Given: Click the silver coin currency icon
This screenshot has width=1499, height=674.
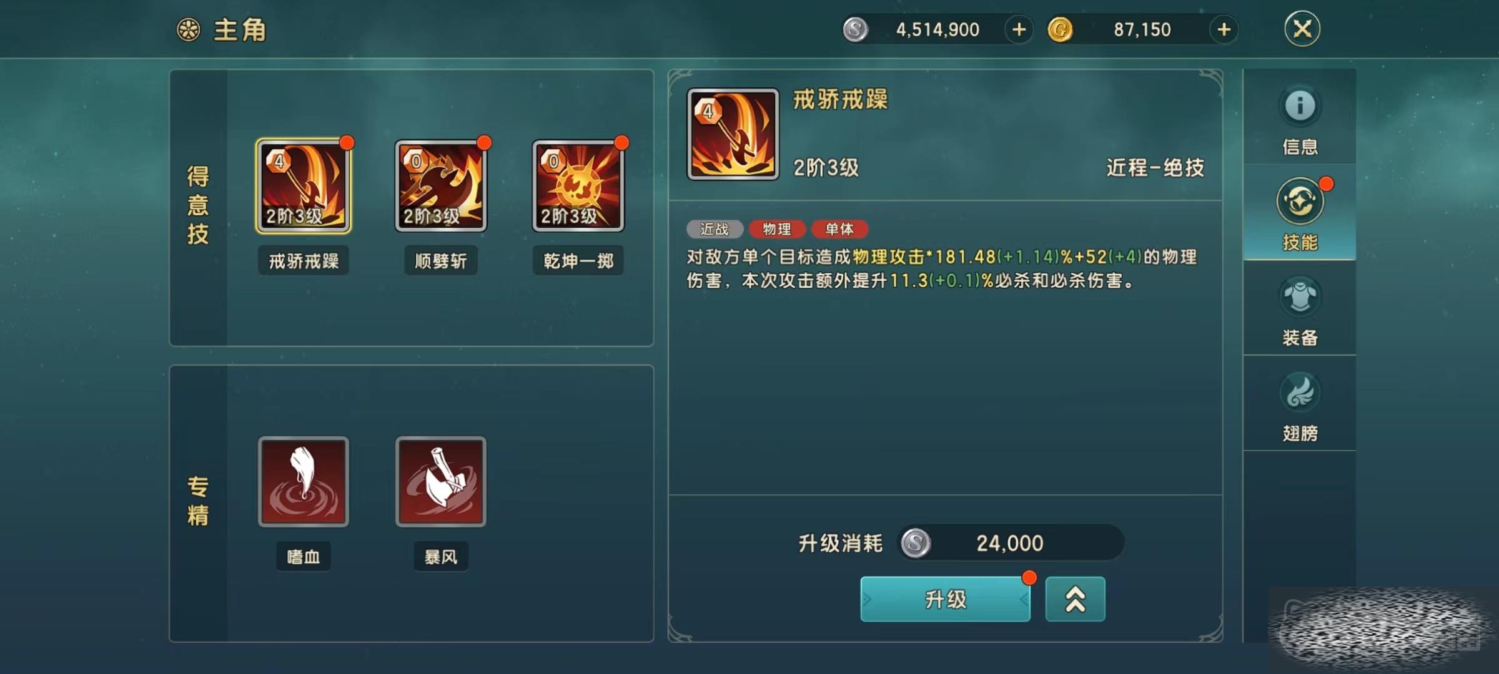Looking at the screenshot, I should [x=855, y=29].
